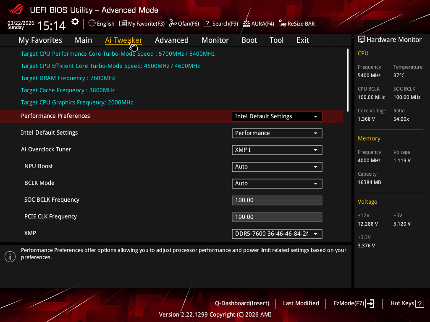Select the Ai Tweaker tab

tap(123, 40)
